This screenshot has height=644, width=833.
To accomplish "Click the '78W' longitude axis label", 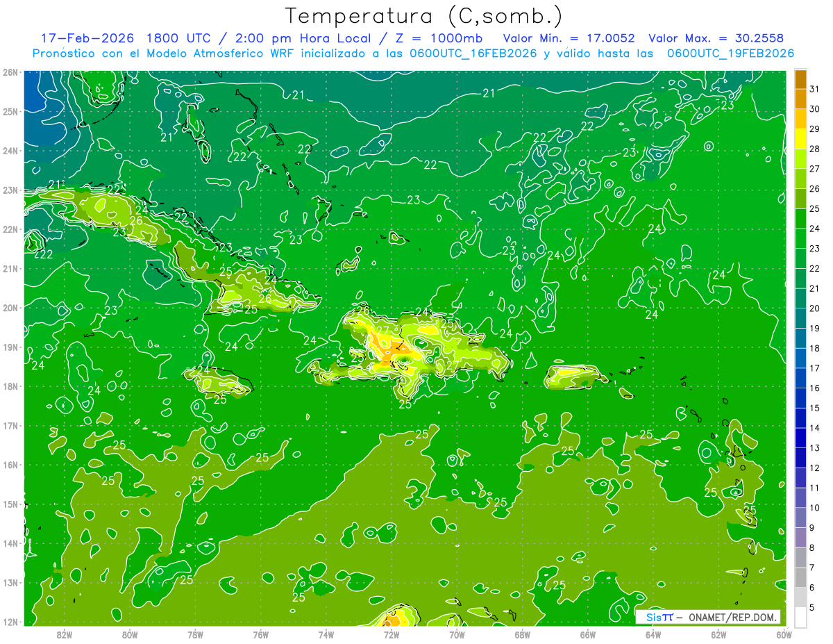I will (x=195, y=634).
